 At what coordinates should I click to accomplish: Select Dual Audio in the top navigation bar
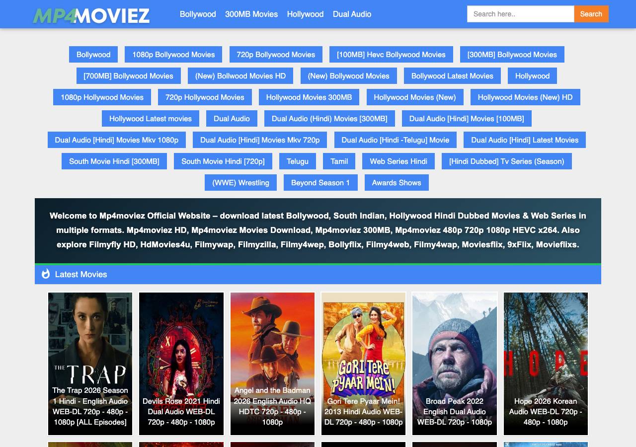pos(352,14)
